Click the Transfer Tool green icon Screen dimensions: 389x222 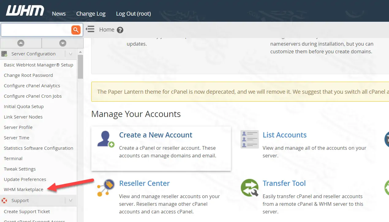click(x=249, y=188)
